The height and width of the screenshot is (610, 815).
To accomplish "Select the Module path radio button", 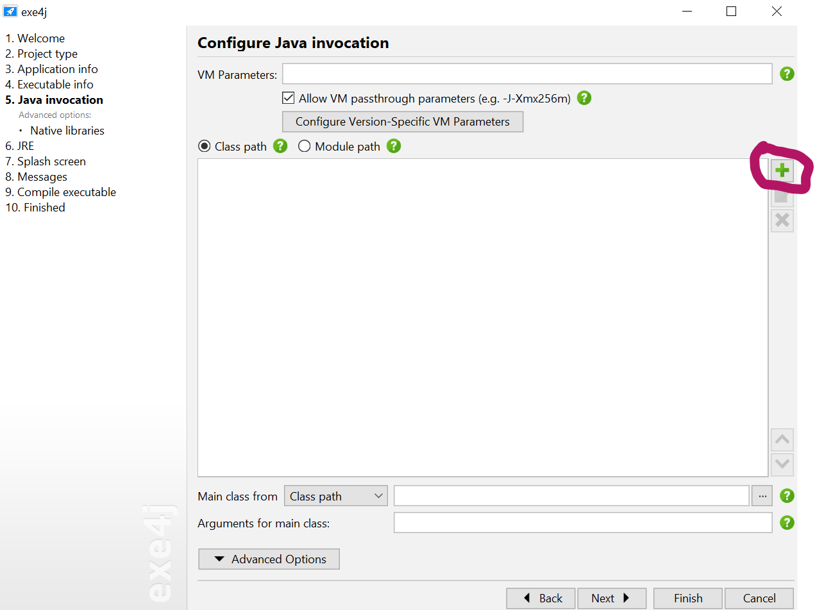I will [304, 146].
